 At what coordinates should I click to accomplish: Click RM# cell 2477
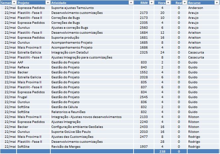coord(144,136)
